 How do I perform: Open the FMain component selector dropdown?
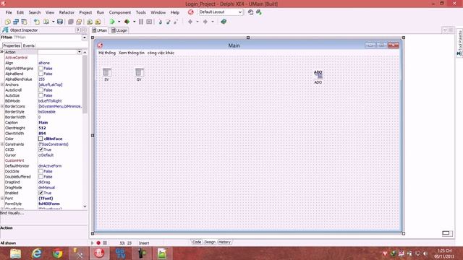coord(85,38)
